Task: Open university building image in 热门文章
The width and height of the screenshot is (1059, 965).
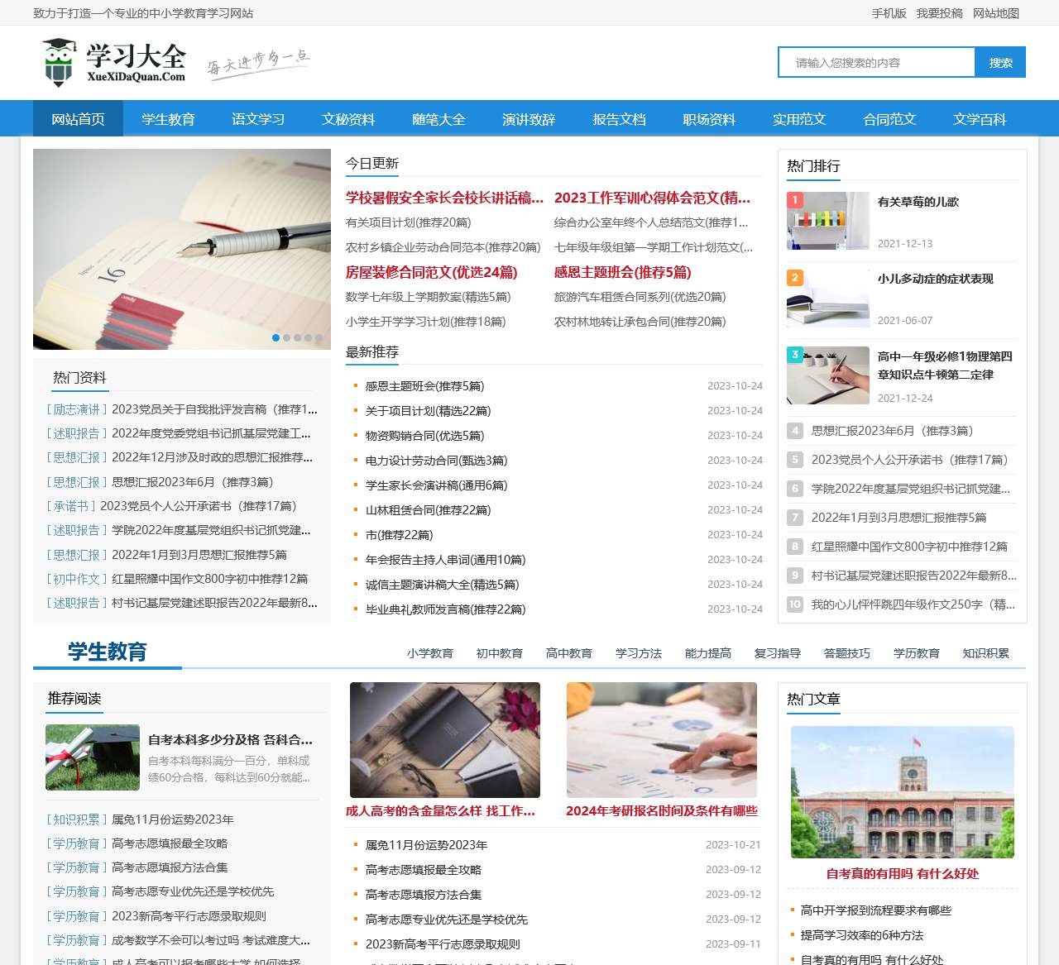Action: (x=903, y=792)
